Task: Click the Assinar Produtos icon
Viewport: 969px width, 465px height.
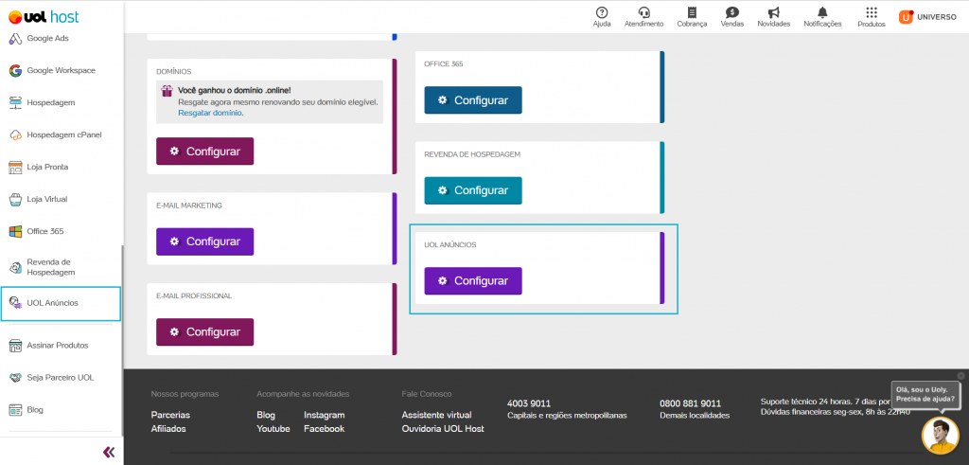Action: 15,345
